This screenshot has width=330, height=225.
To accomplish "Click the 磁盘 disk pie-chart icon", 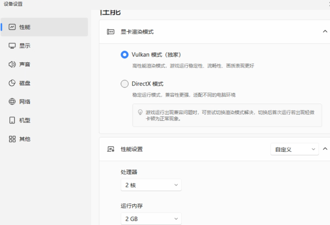I will [x=13, y=83].
